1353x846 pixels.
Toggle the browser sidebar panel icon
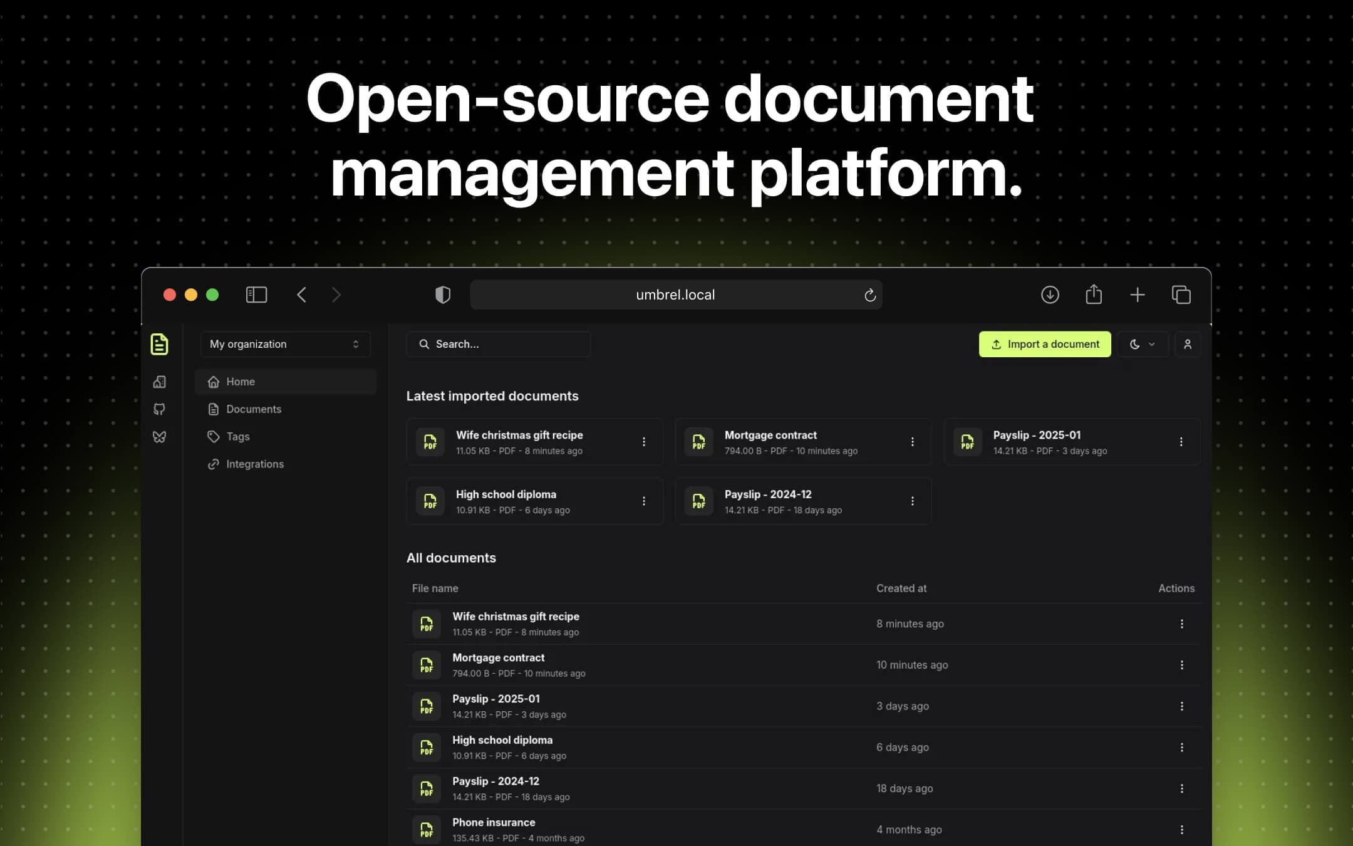tap(256, 295)
